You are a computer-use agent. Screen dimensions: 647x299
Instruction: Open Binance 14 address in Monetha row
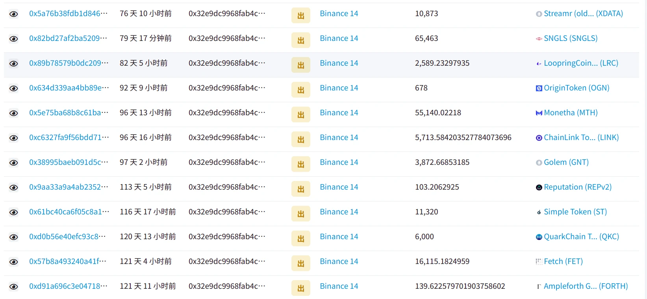339,113
